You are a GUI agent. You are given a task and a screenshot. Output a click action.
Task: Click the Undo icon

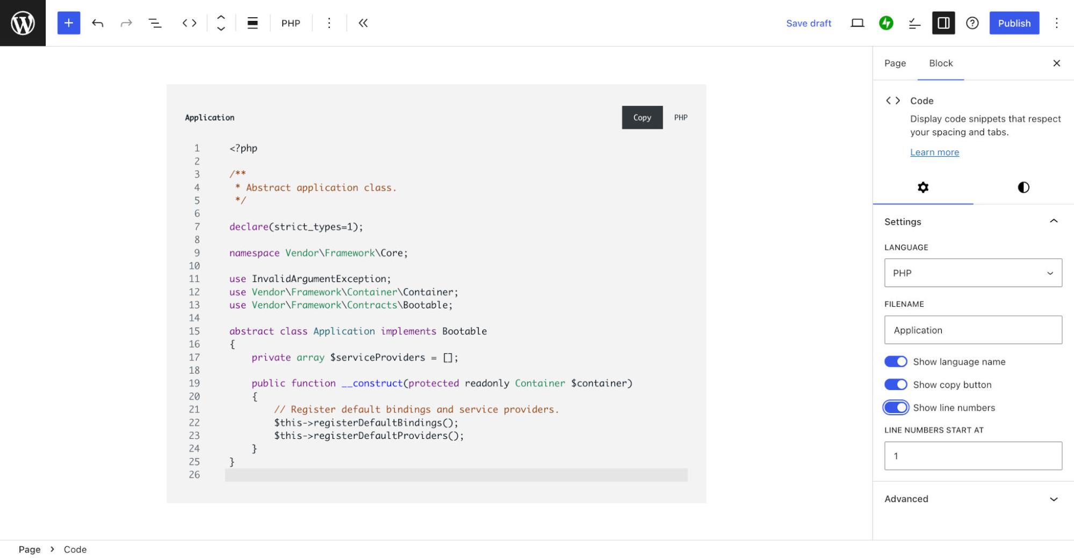pos(98,23)
